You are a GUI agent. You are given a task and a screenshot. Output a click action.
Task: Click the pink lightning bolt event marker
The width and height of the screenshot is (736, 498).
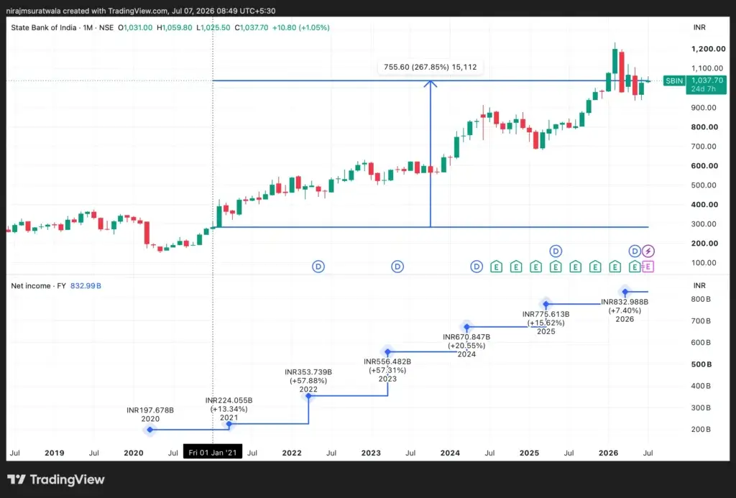[x=648, y=251]
